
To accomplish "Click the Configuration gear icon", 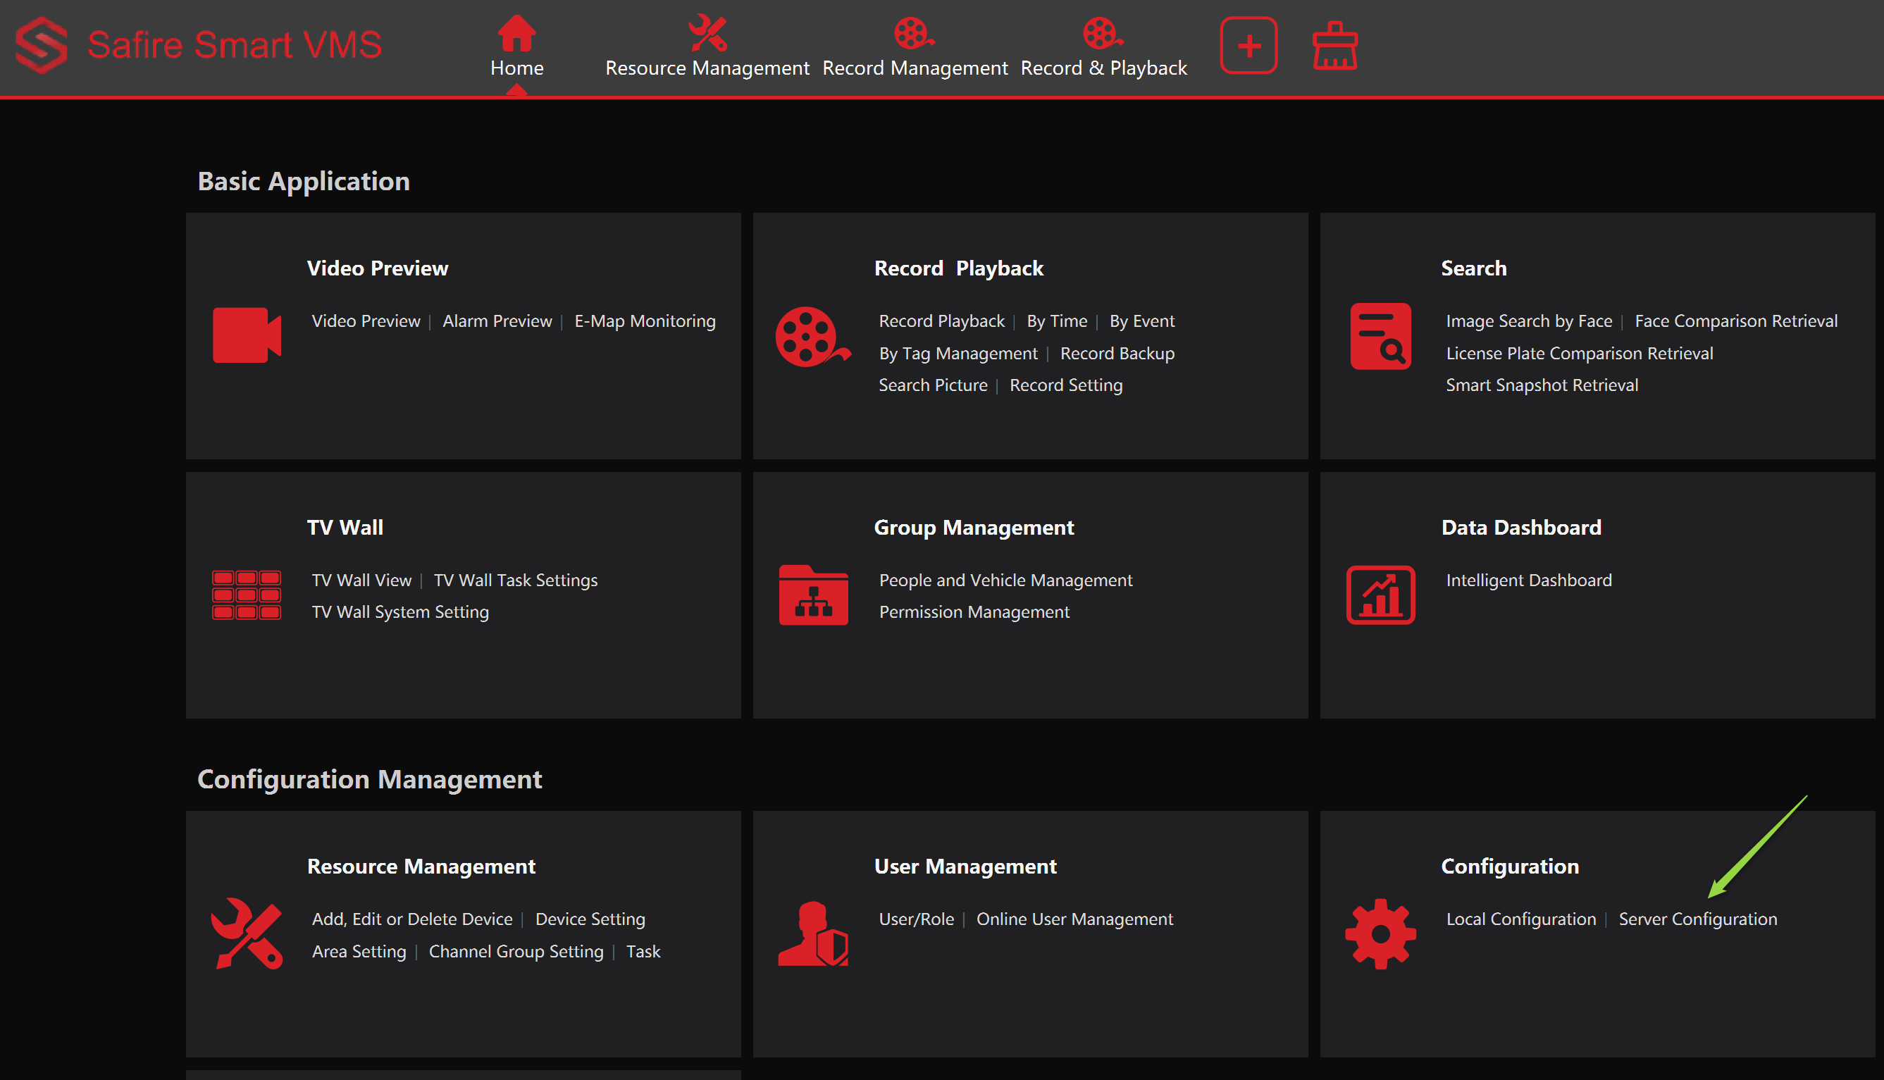I will click(x=1380, y=934).
